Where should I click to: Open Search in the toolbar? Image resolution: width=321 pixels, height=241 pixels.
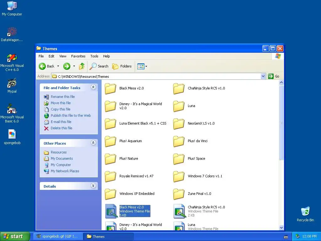tap(99, 66)
